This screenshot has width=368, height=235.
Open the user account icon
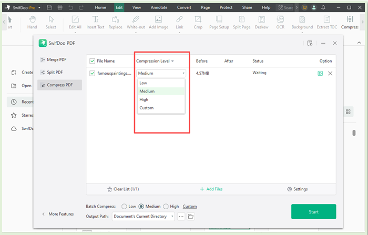pos(314,7)
